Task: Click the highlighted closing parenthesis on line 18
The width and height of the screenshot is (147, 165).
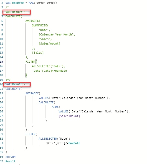Action: pos(26,75)
